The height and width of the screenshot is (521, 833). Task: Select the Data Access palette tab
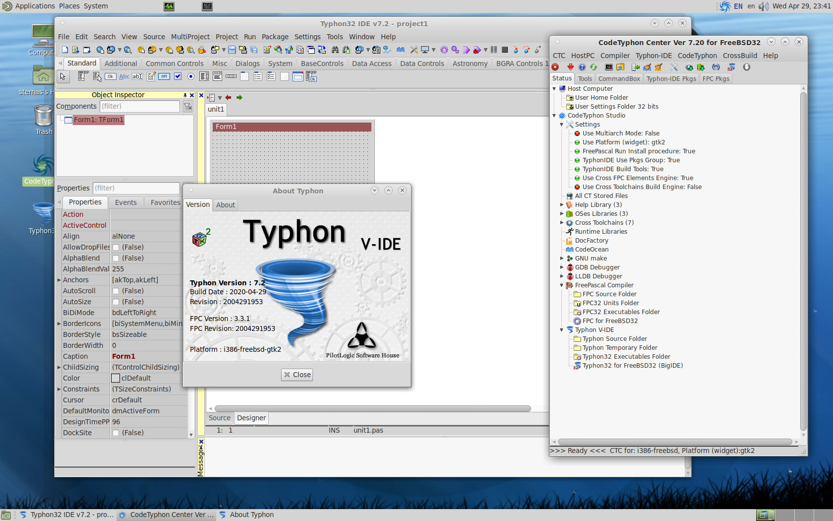(x=372, y=64)
